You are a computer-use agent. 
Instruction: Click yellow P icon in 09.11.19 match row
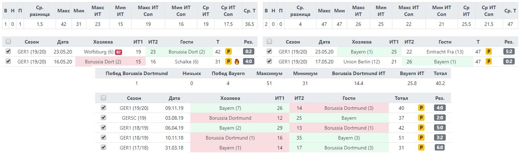(x=421, y=108)
